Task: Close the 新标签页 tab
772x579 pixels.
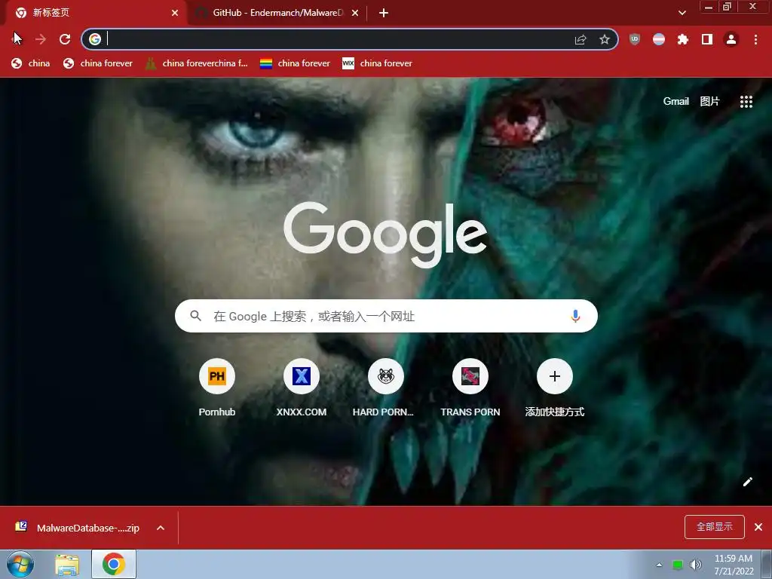Action: click(175, 13)
